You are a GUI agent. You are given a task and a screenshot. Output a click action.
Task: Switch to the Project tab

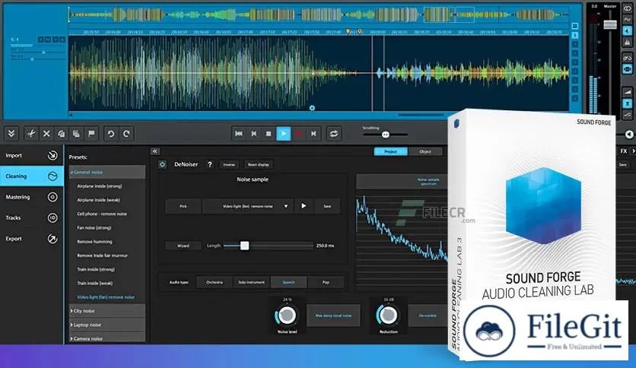(x=390, y=151)
